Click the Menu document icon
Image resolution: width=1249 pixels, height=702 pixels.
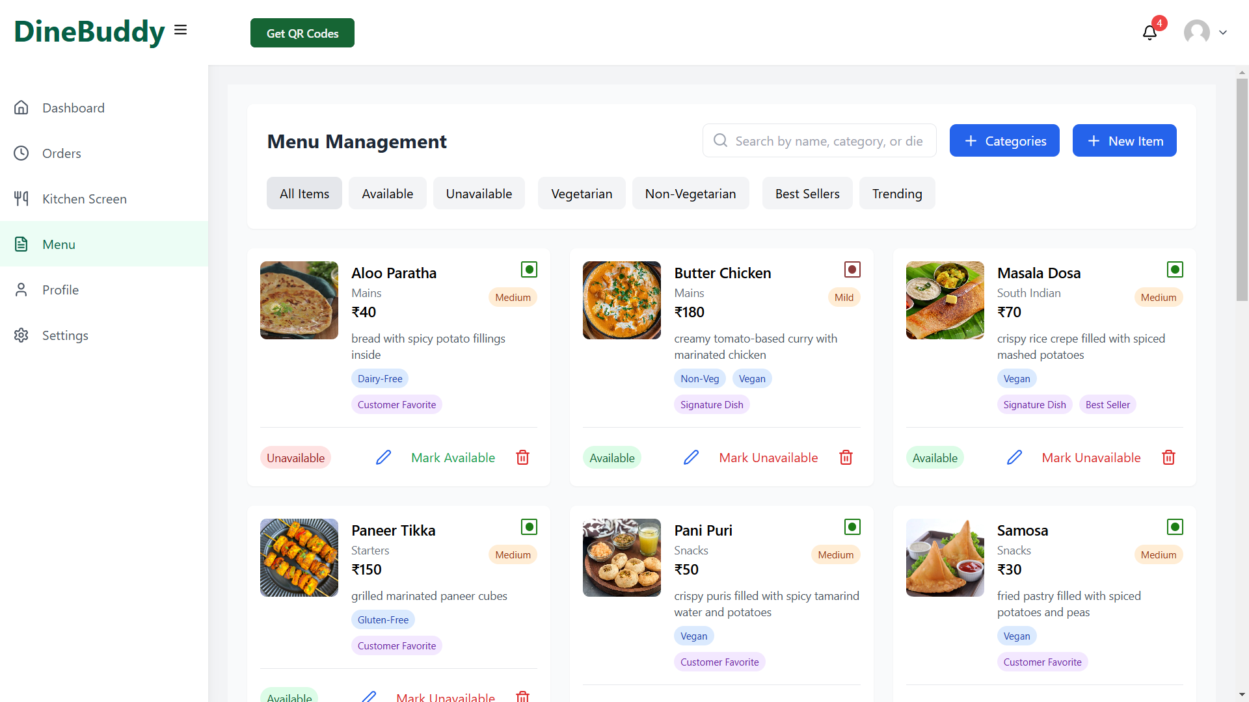point(21,244)
